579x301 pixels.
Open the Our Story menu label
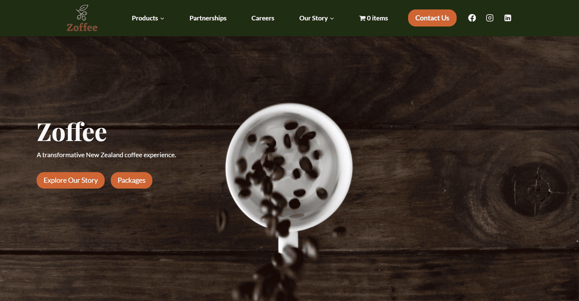[313, 18]
